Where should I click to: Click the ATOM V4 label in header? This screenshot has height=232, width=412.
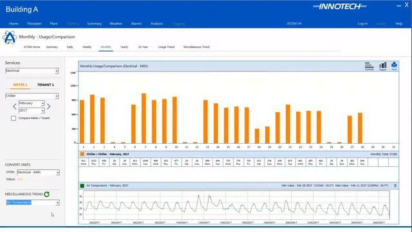coord(294,24)
